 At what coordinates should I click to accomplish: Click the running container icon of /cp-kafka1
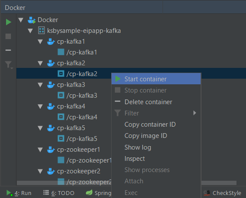coord(61,52)
